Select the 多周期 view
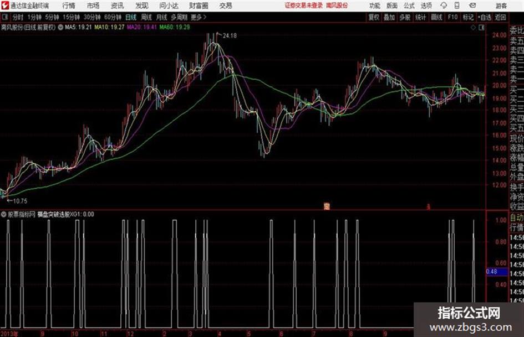Screen dimensions: 524x337 179,17
